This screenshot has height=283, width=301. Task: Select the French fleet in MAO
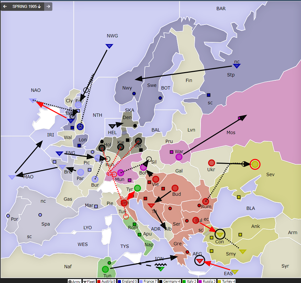[x=12, y=177]
